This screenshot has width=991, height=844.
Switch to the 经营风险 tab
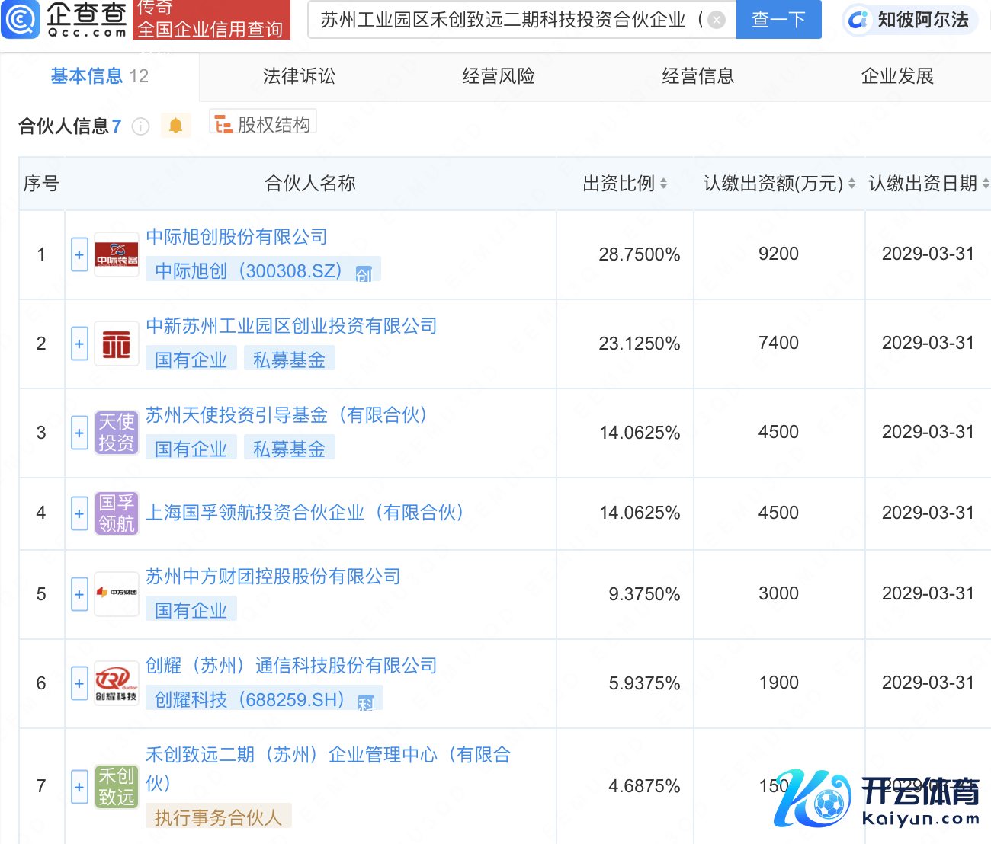click(x=499, y=76)
